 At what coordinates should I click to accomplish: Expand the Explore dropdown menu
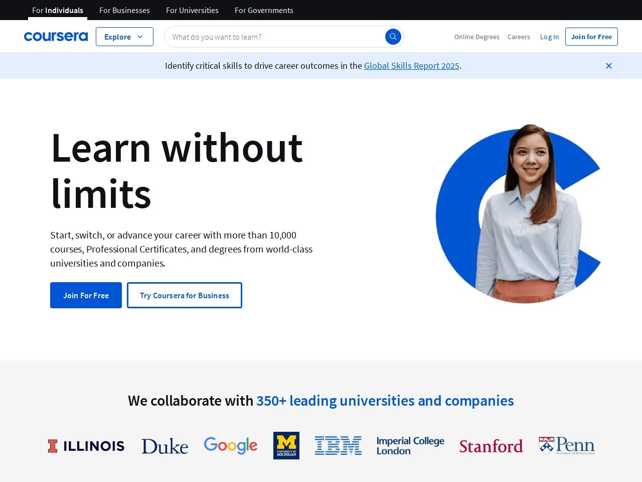click(124, 37)
